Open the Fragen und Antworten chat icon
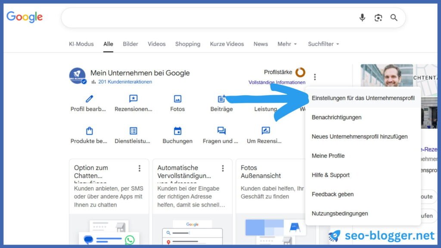The image size is (441, 248). (x=221, y=130)
